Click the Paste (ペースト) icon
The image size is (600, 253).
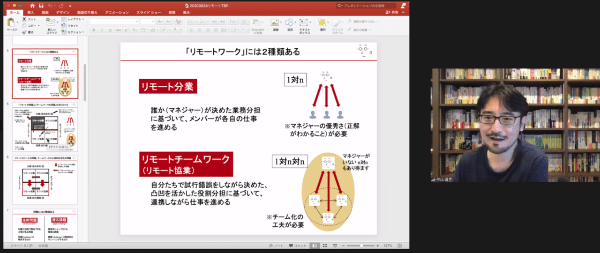point(11,22)
